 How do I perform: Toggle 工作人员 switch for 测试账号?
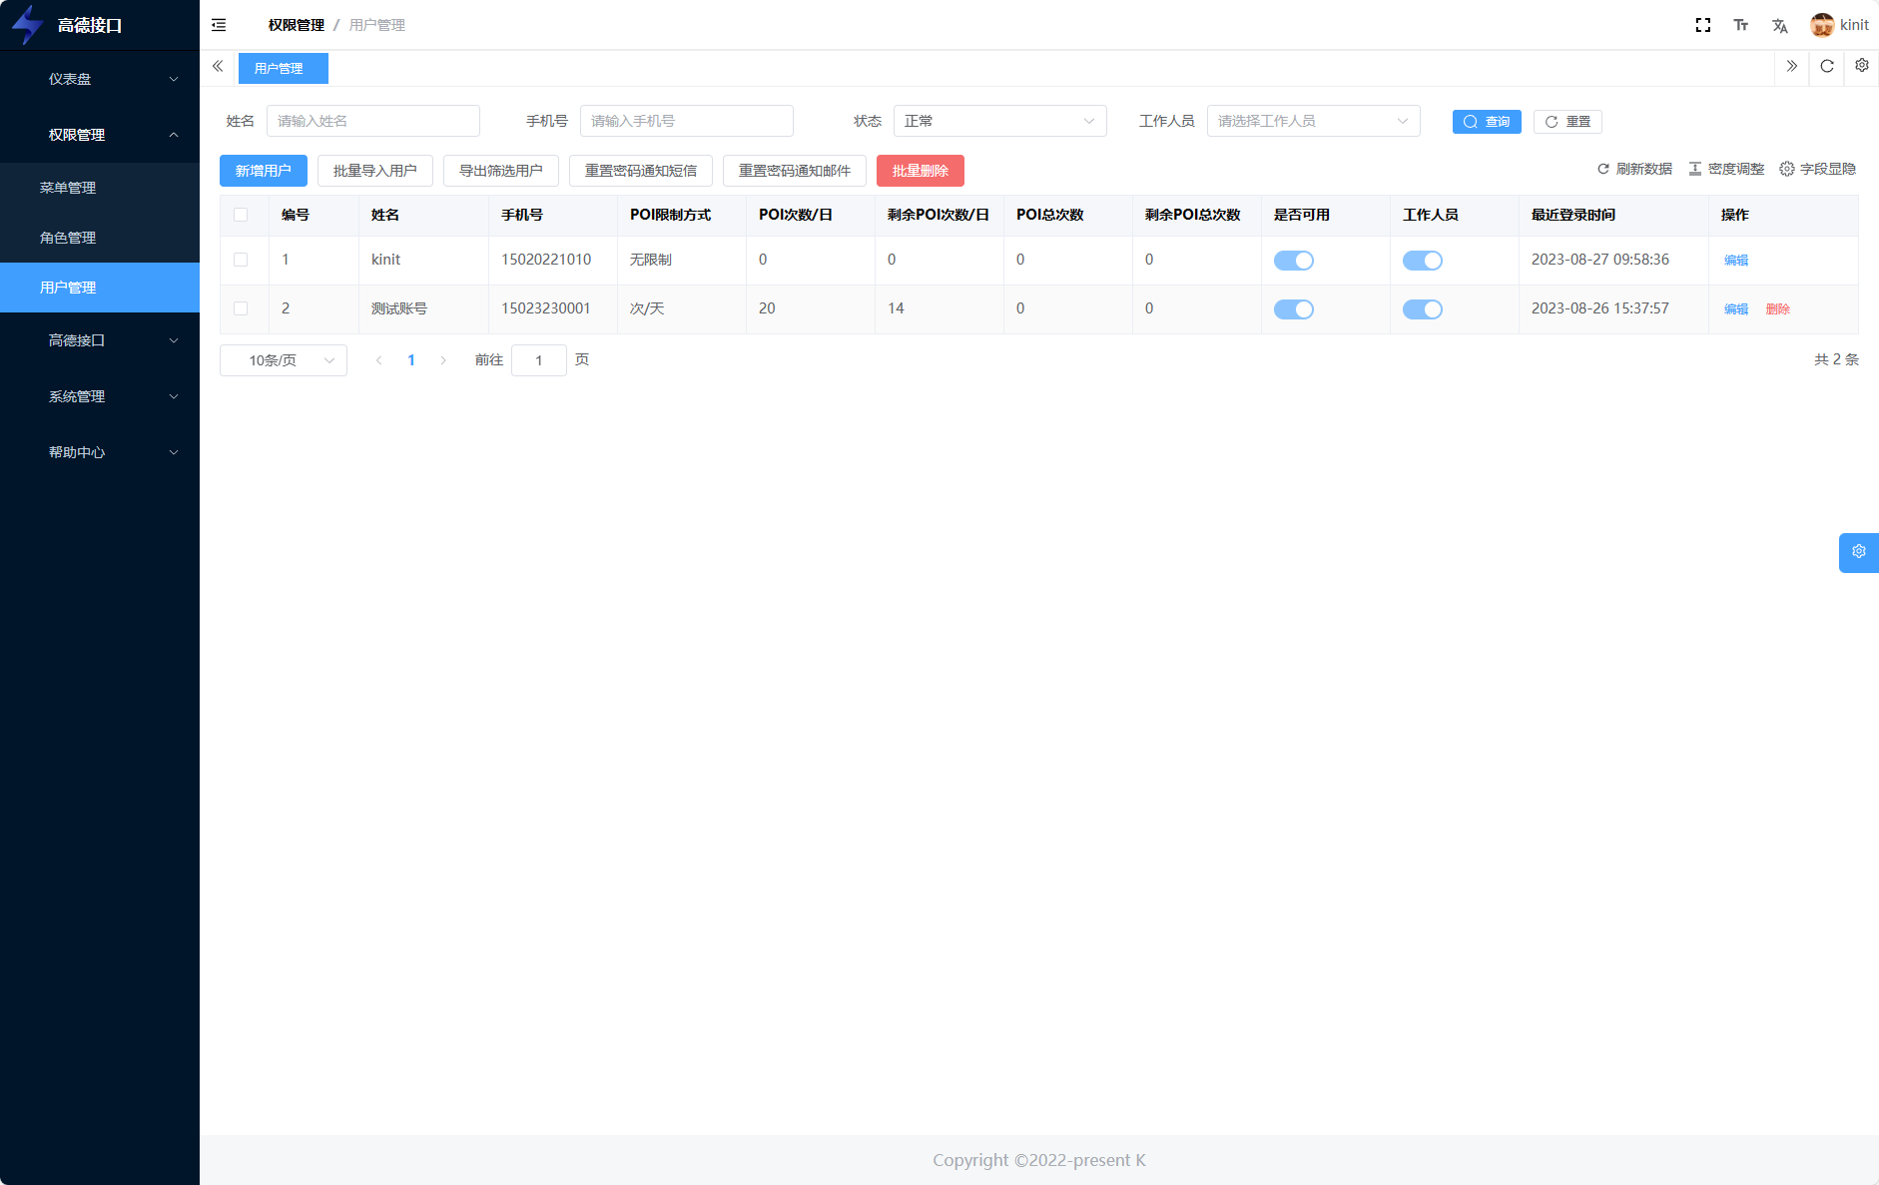point(1423,309)
